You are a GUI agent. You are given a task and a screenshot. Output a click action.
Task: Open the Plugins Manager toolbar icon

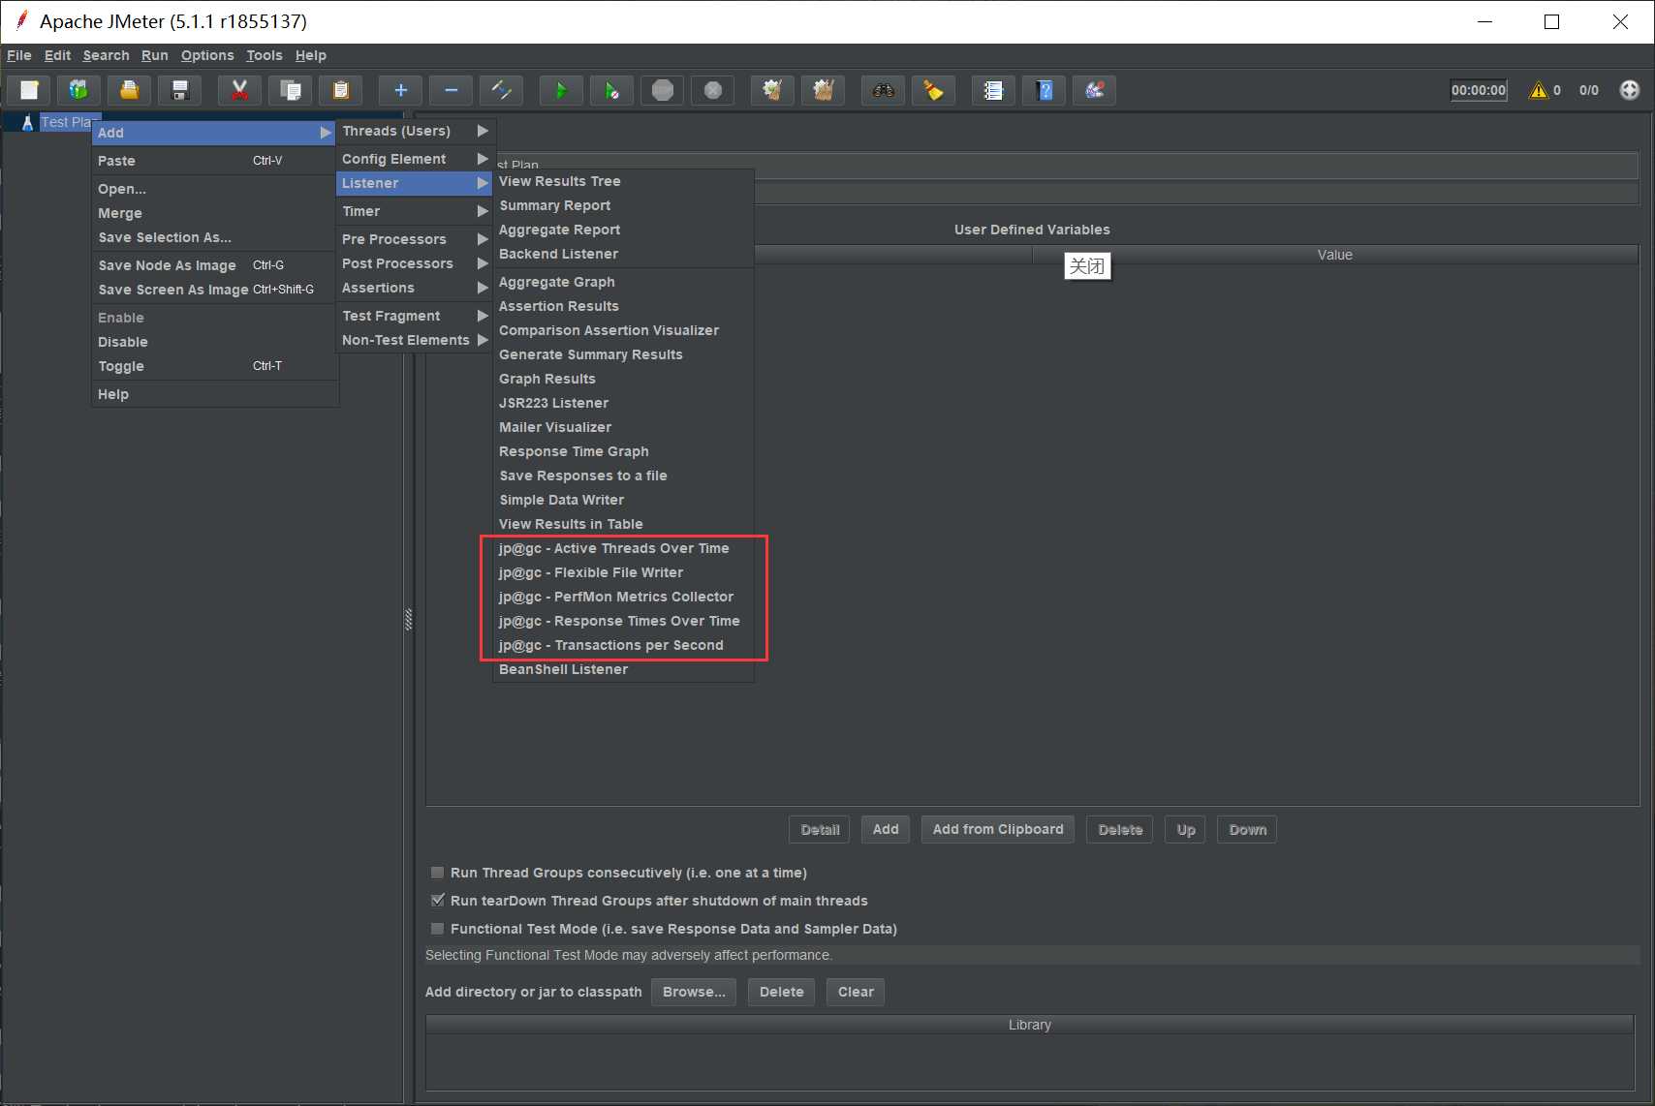(x=1094, y=90)
